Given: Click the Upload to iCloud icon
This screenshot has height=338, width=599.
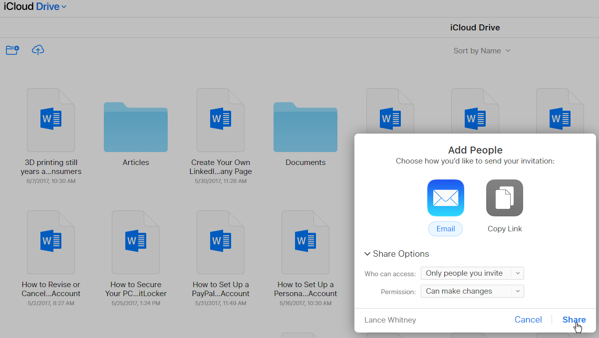Looking at the screenshot, I should pyautogui.click(x=38, y=50).
